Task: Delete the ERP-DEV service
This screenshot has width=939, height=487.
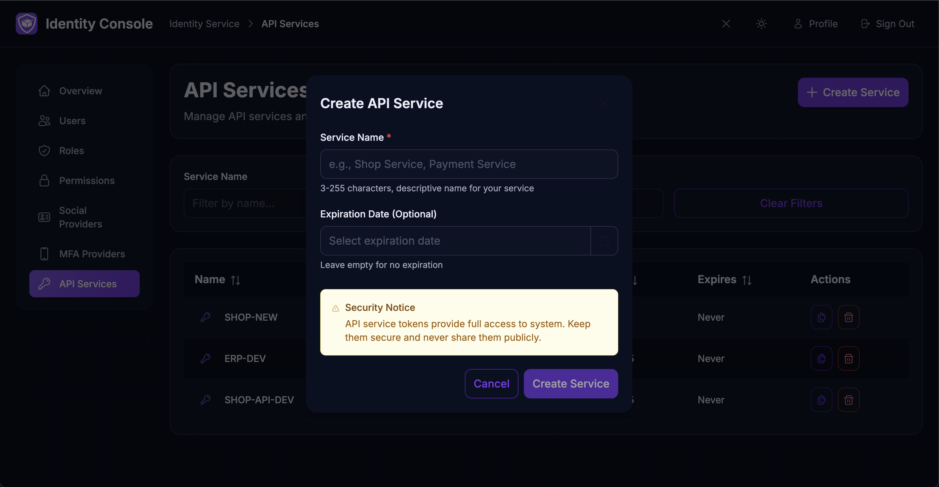Action: click(848, 358)
